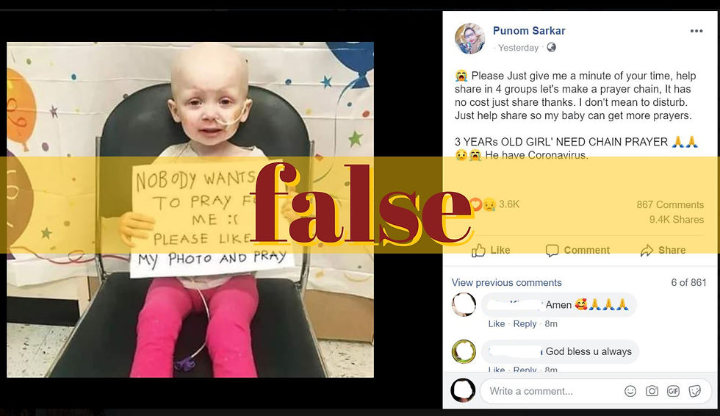Click the Share arrow icon
This screenshot has height=416, width=720.
pos(647,250)
